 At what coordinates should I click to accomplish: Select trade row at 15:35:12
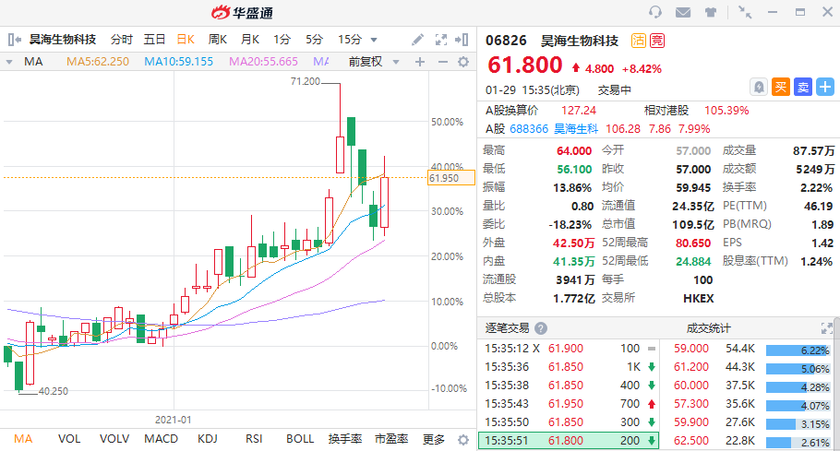click(569, 349)
